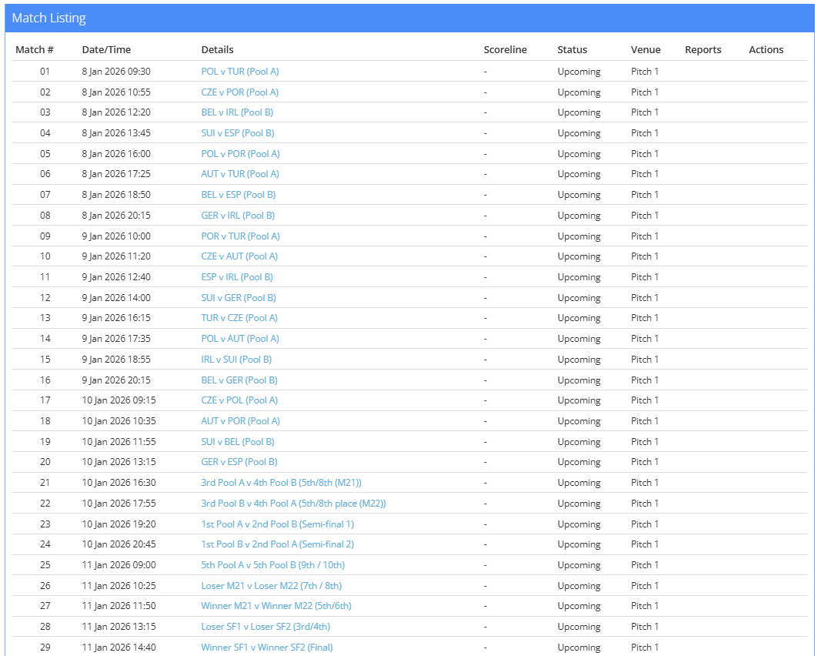This screenshot has width=815, height=656.
Task: Select the BEL v GER (Pool B) link
Action: (x=239, y=380)
